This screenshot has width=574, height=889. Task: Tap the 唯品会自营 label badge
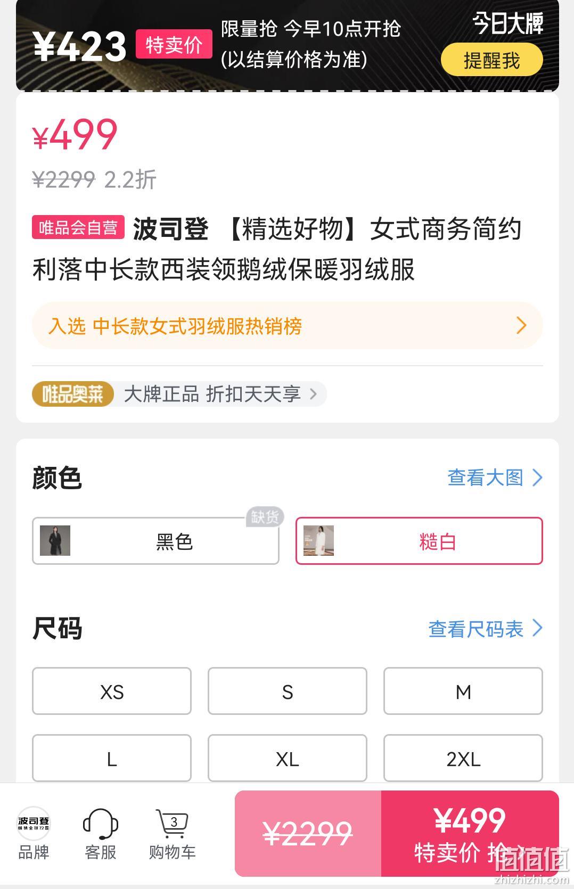pyautogui.click(x=78, y=228)
